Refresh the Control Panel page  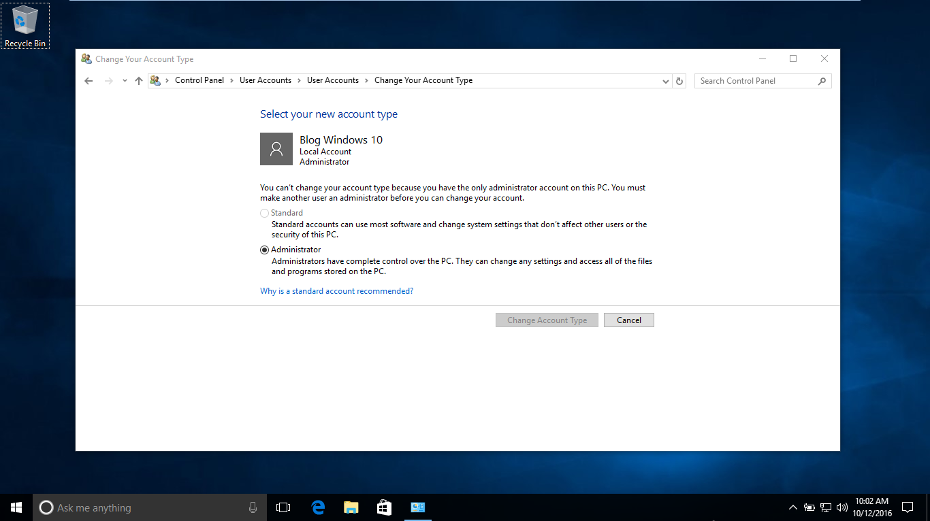coord(679,81)
